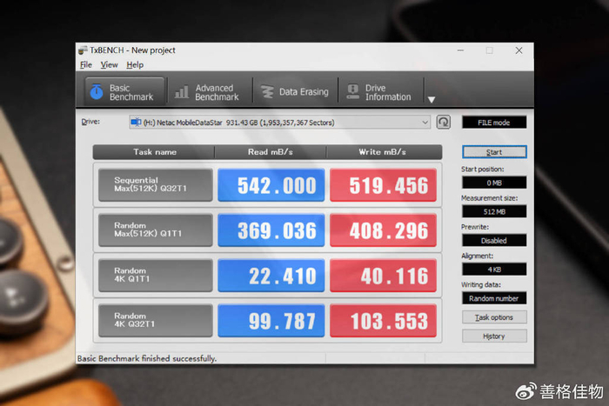Switch to Advanced Benchmark tab
609x406 pixels.
tap(209, 92)
